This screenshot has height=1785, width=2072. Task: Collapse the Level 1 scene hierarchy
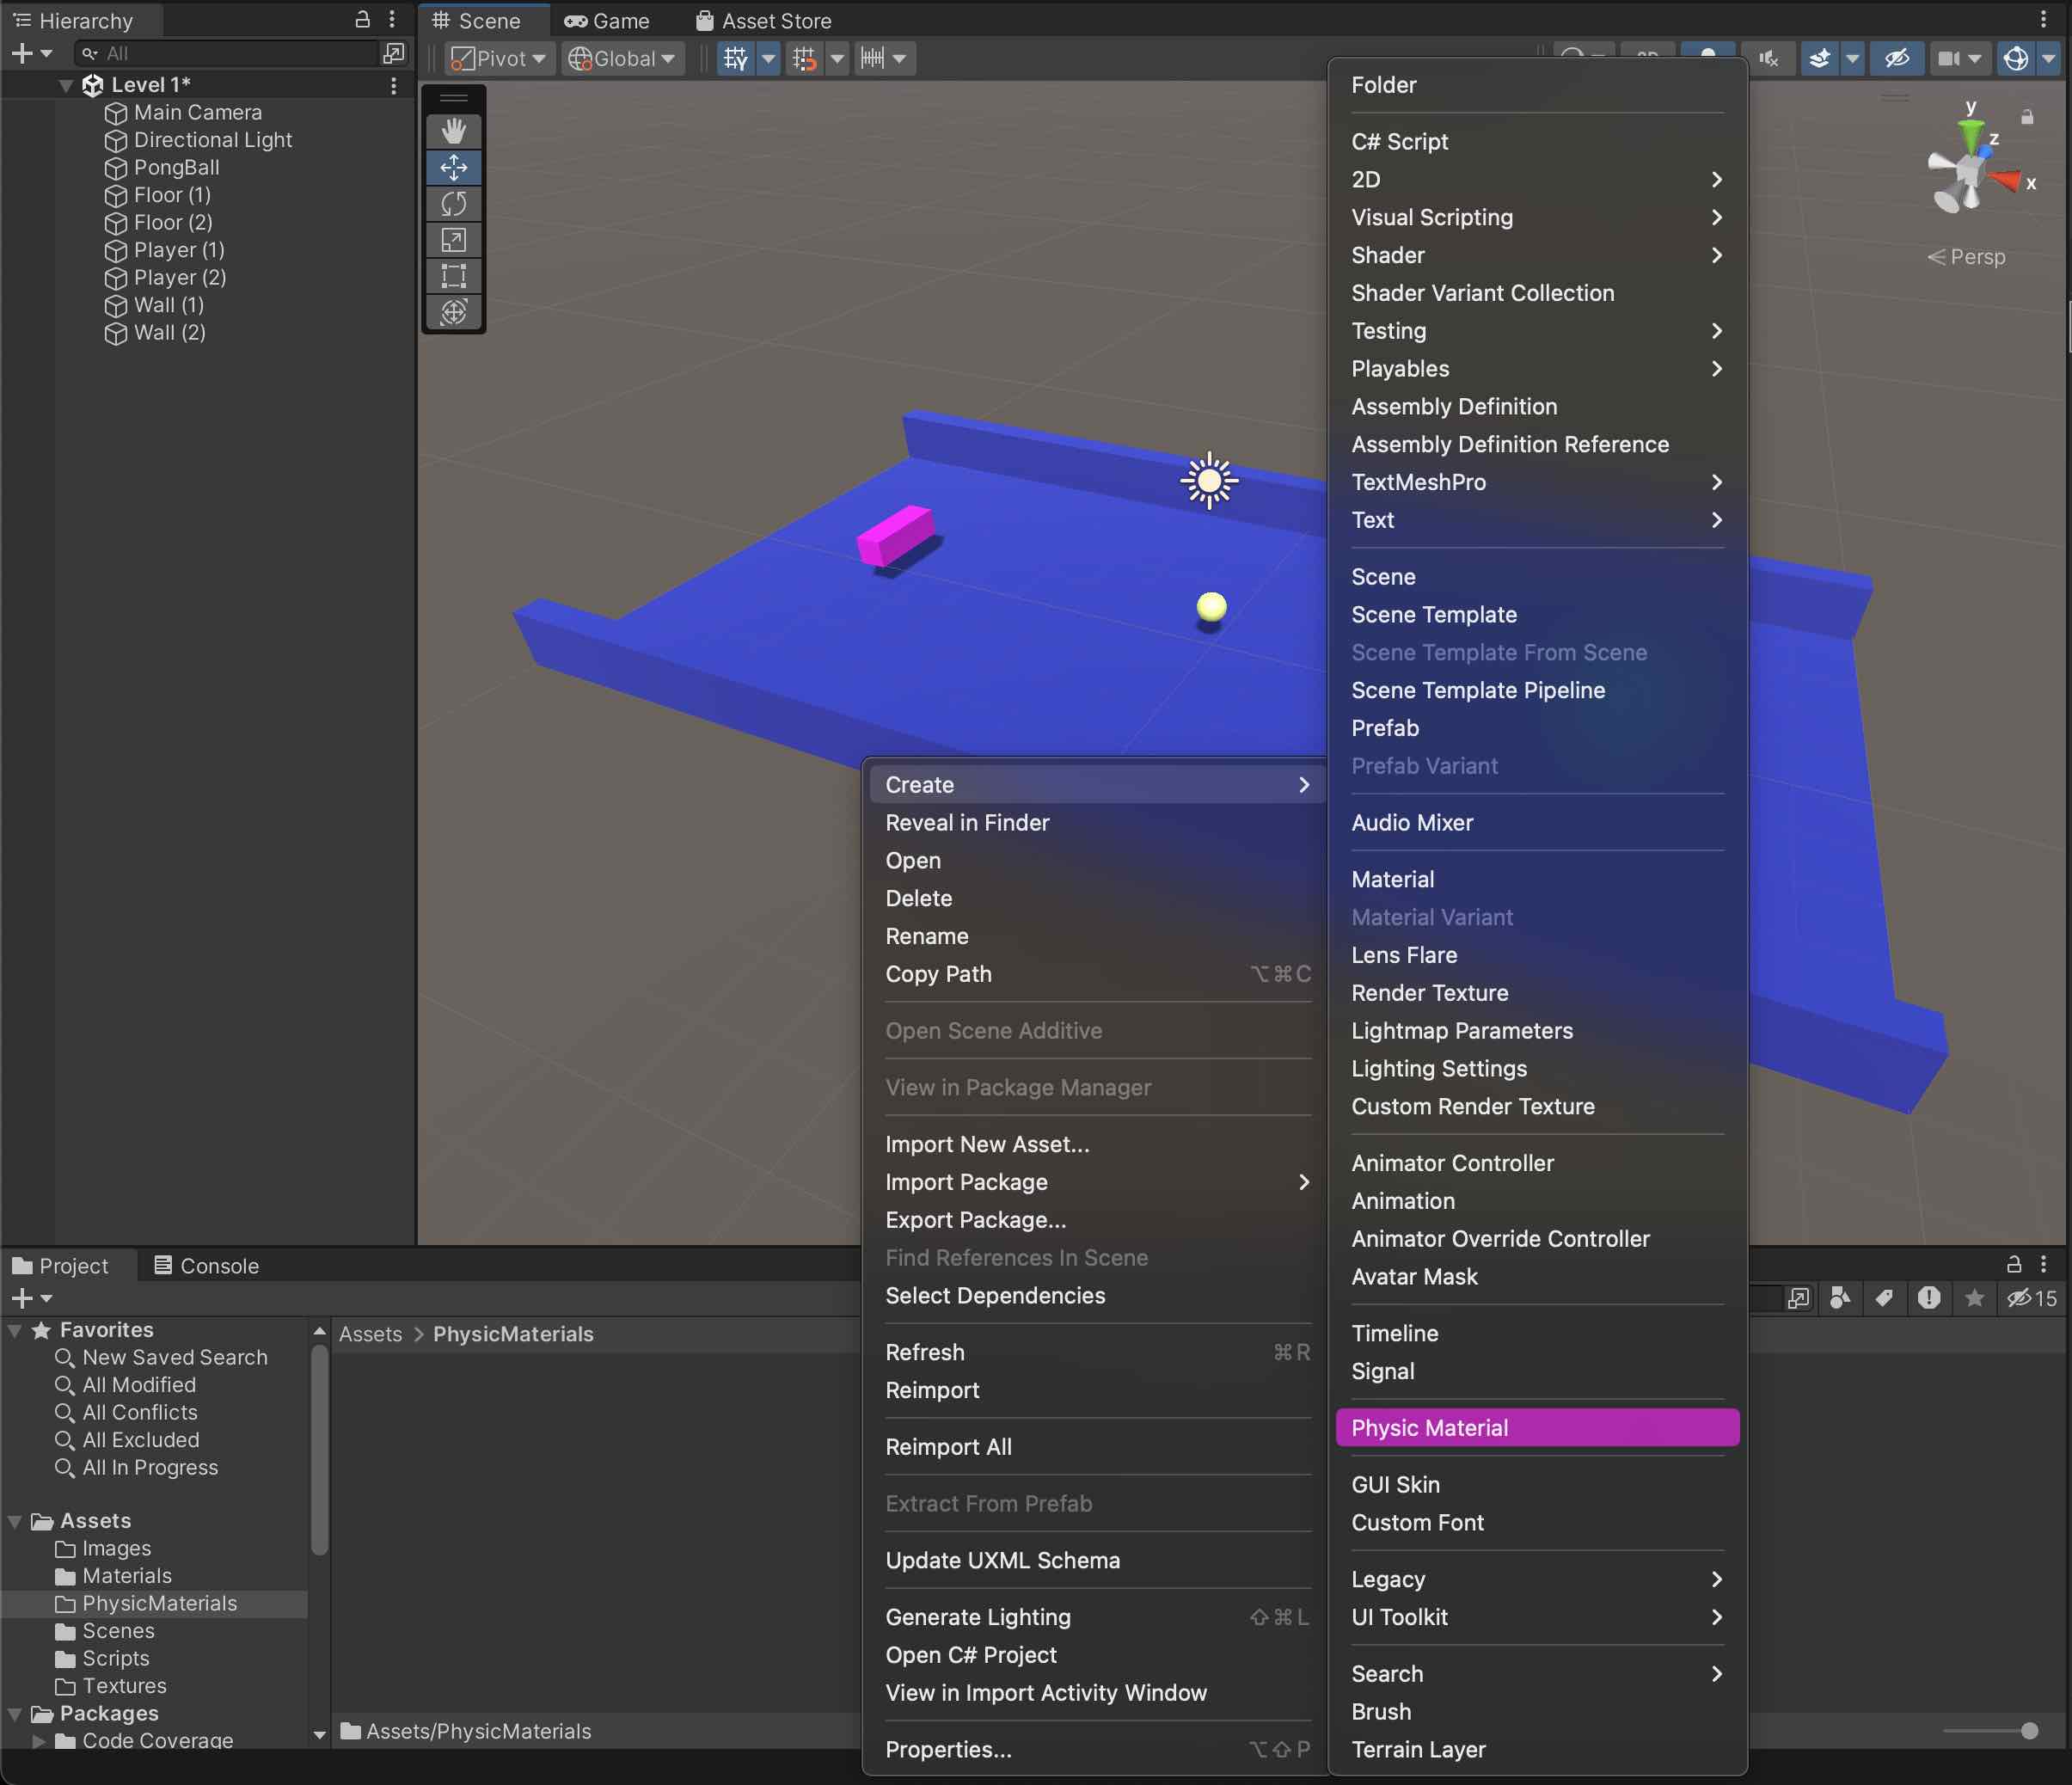65,85
